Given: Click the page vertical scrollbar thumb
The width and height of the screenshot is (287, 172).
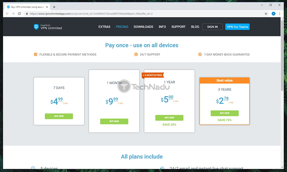Looking at the screenshot, I should click(282, 56).
